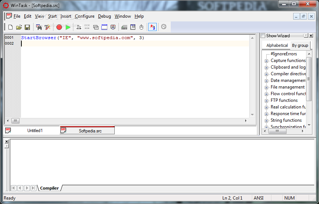Screen dimensions: 319x204
Task: Click the function tree vertical scrollbar thumb
Action: click(x=309, y=79)
